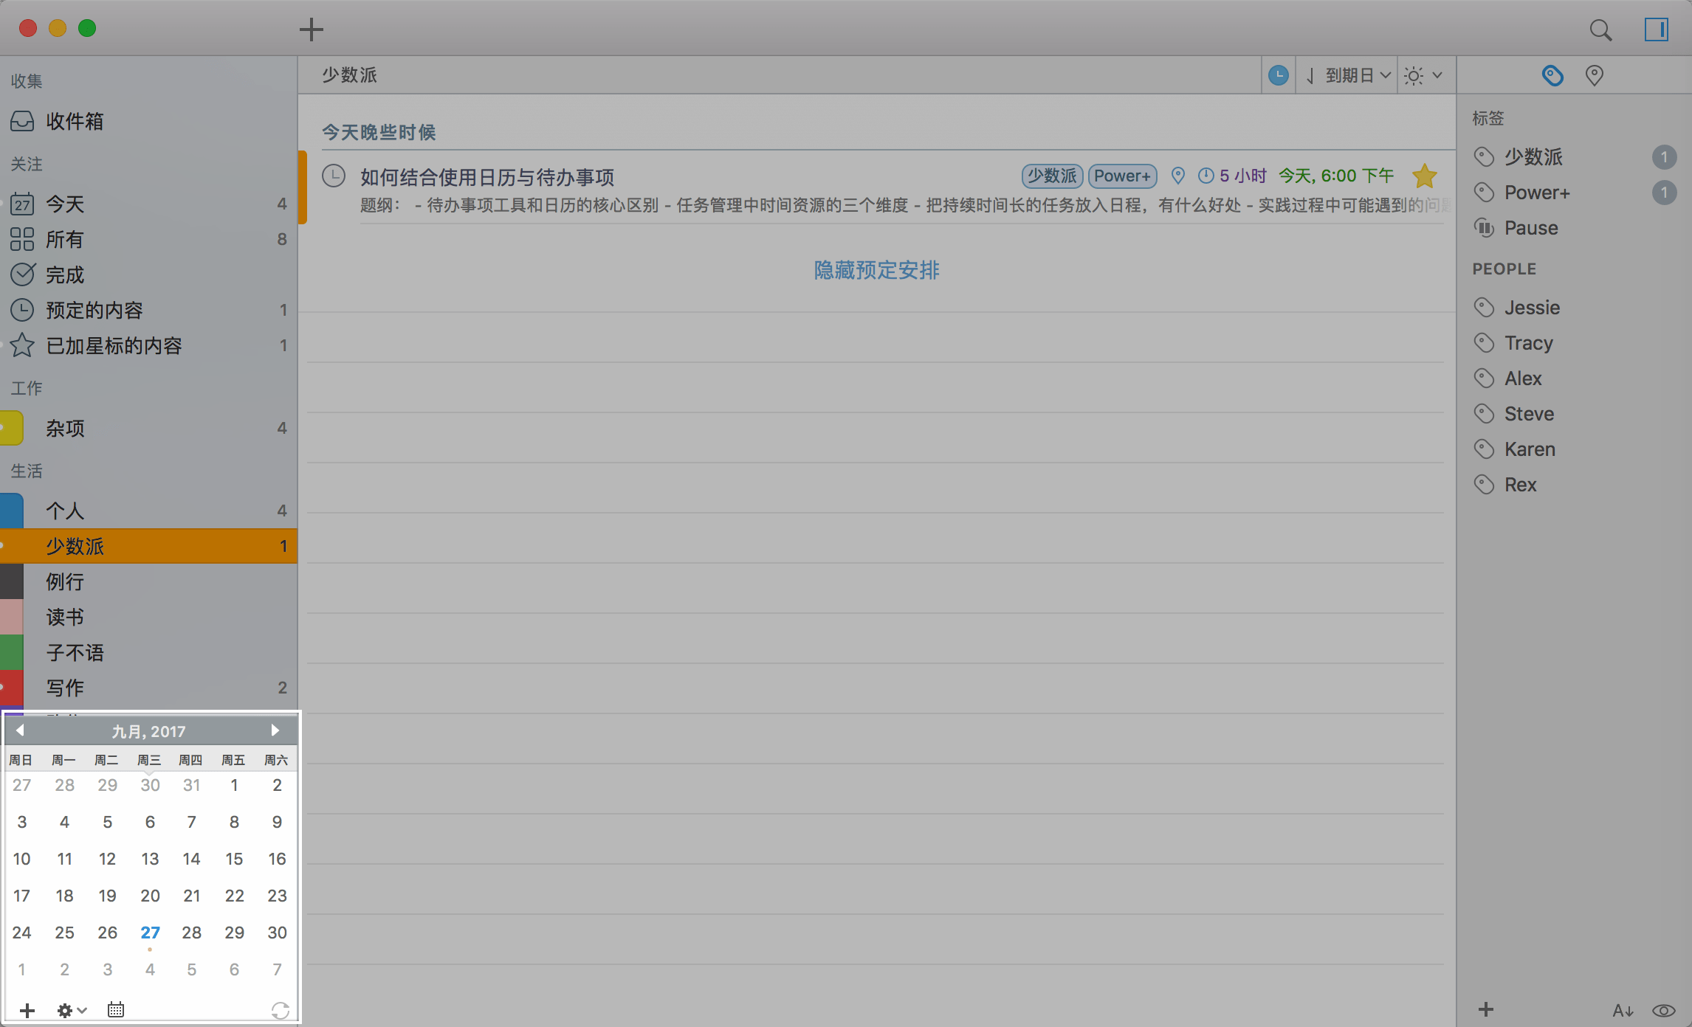Toggle the right sidebar panel icon
The width and height of the screenshot is (1692, 1027).
click(x=1656, y=30)
